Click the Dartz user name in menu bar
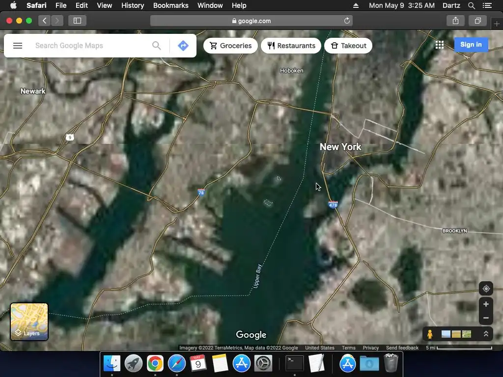 pos(451,5)
